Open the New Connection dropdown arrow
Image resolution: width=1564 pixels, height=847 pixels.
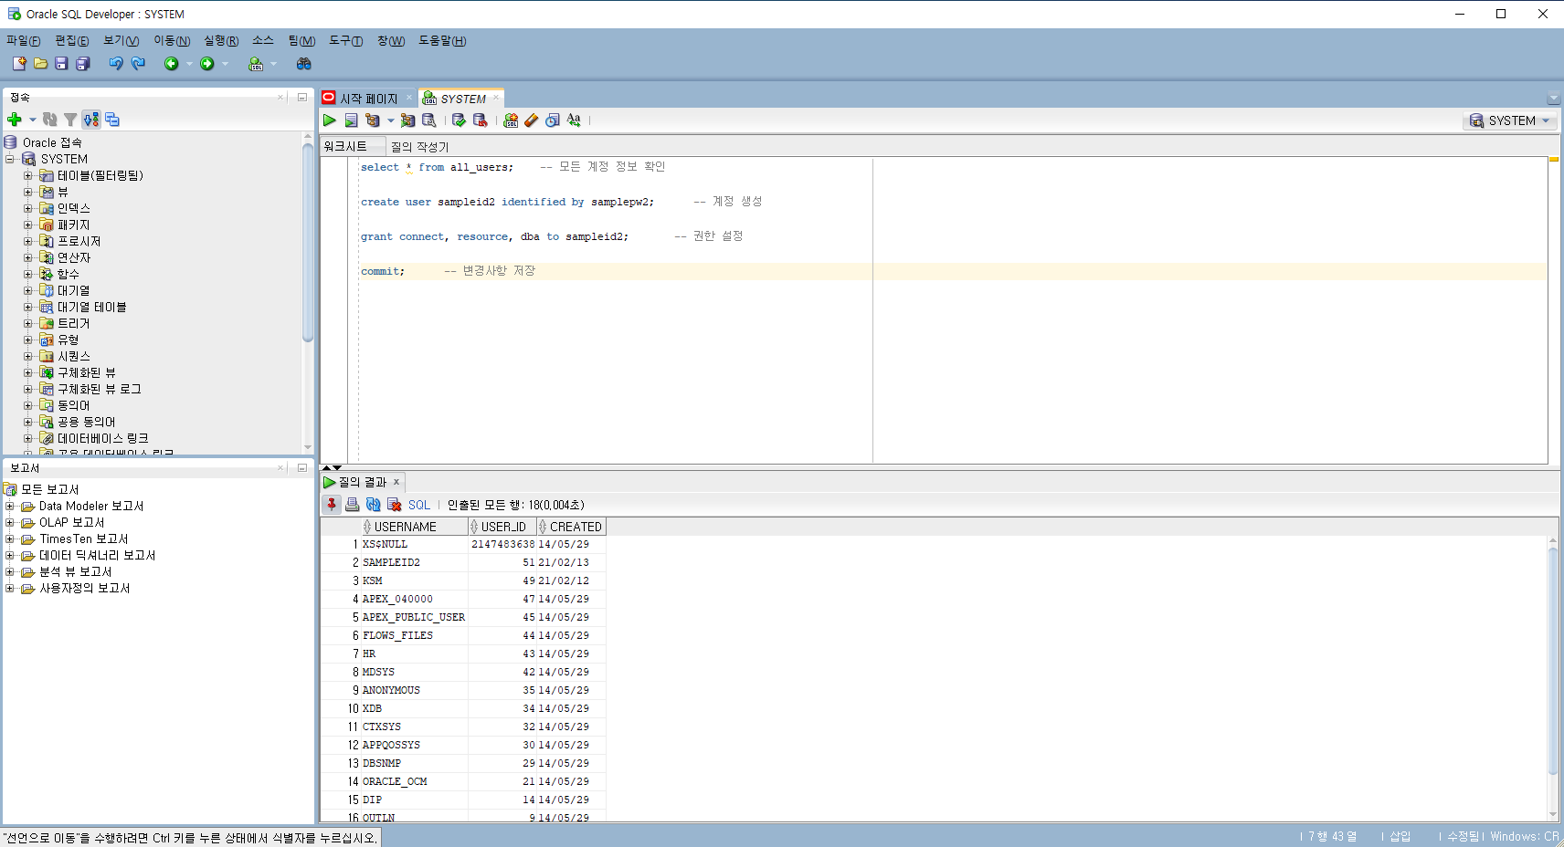coord(33,120)
